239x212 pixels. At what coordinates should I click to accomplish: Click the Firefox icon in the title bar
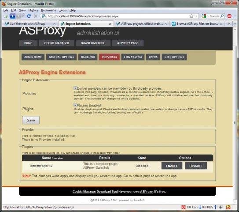[4, 4]
